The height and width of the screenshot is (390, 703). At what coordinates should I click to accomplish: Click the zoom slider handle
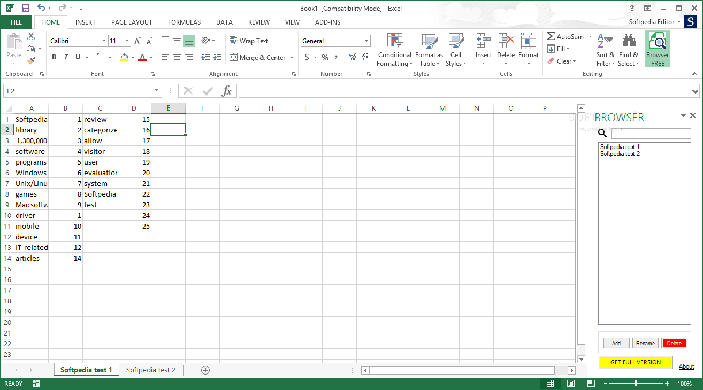(636, 384)
